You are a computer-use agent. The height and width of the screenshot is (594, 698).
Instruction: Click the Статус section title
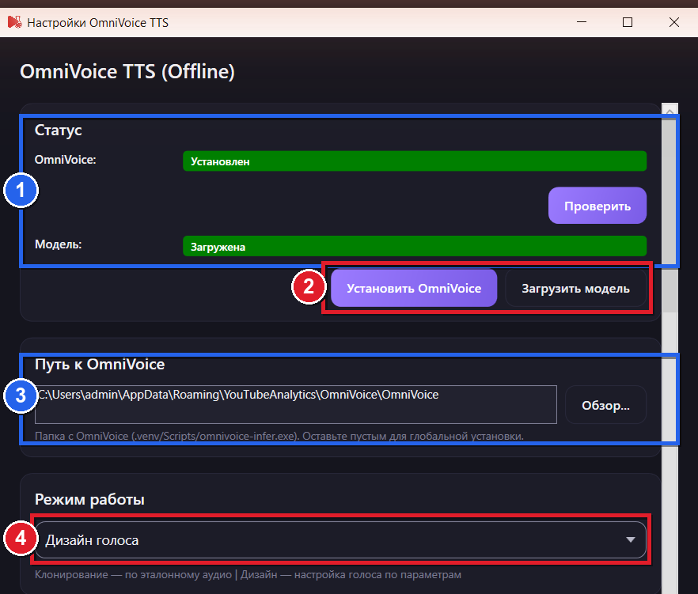coord(59,130)
